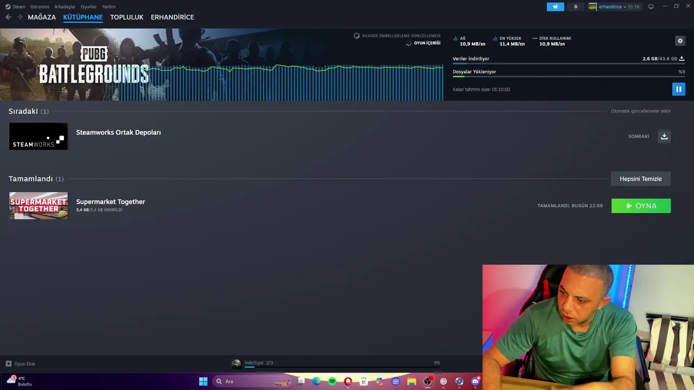
Task: Click Kalan tahmini süre text
Action: (x=481, y=89)
